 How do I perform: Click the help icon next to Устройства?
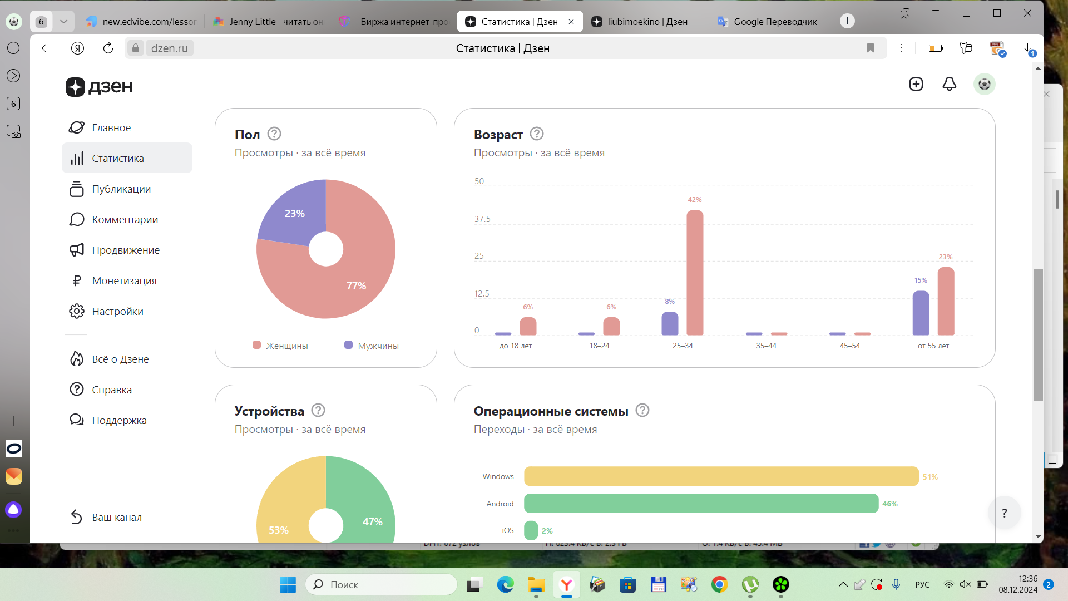click(x=318, y=411)
